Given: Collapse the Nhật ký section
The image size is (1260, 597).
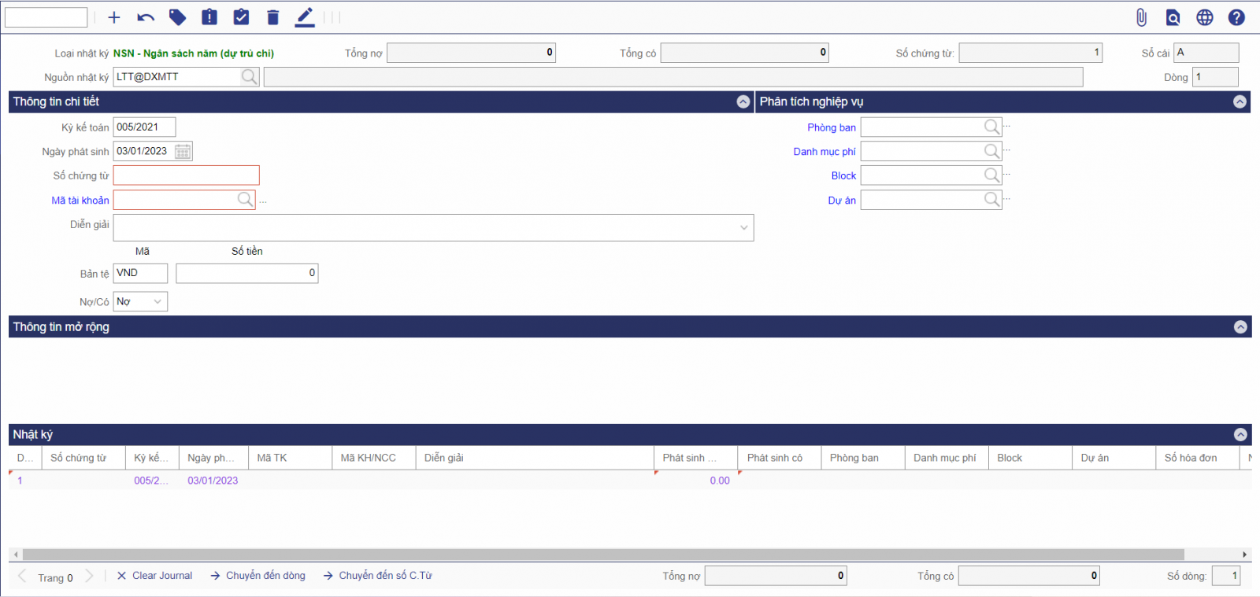Looking at the screenshot, I should (1240, 434).
